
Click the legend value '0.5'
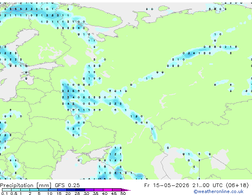(x=14, y=193)
